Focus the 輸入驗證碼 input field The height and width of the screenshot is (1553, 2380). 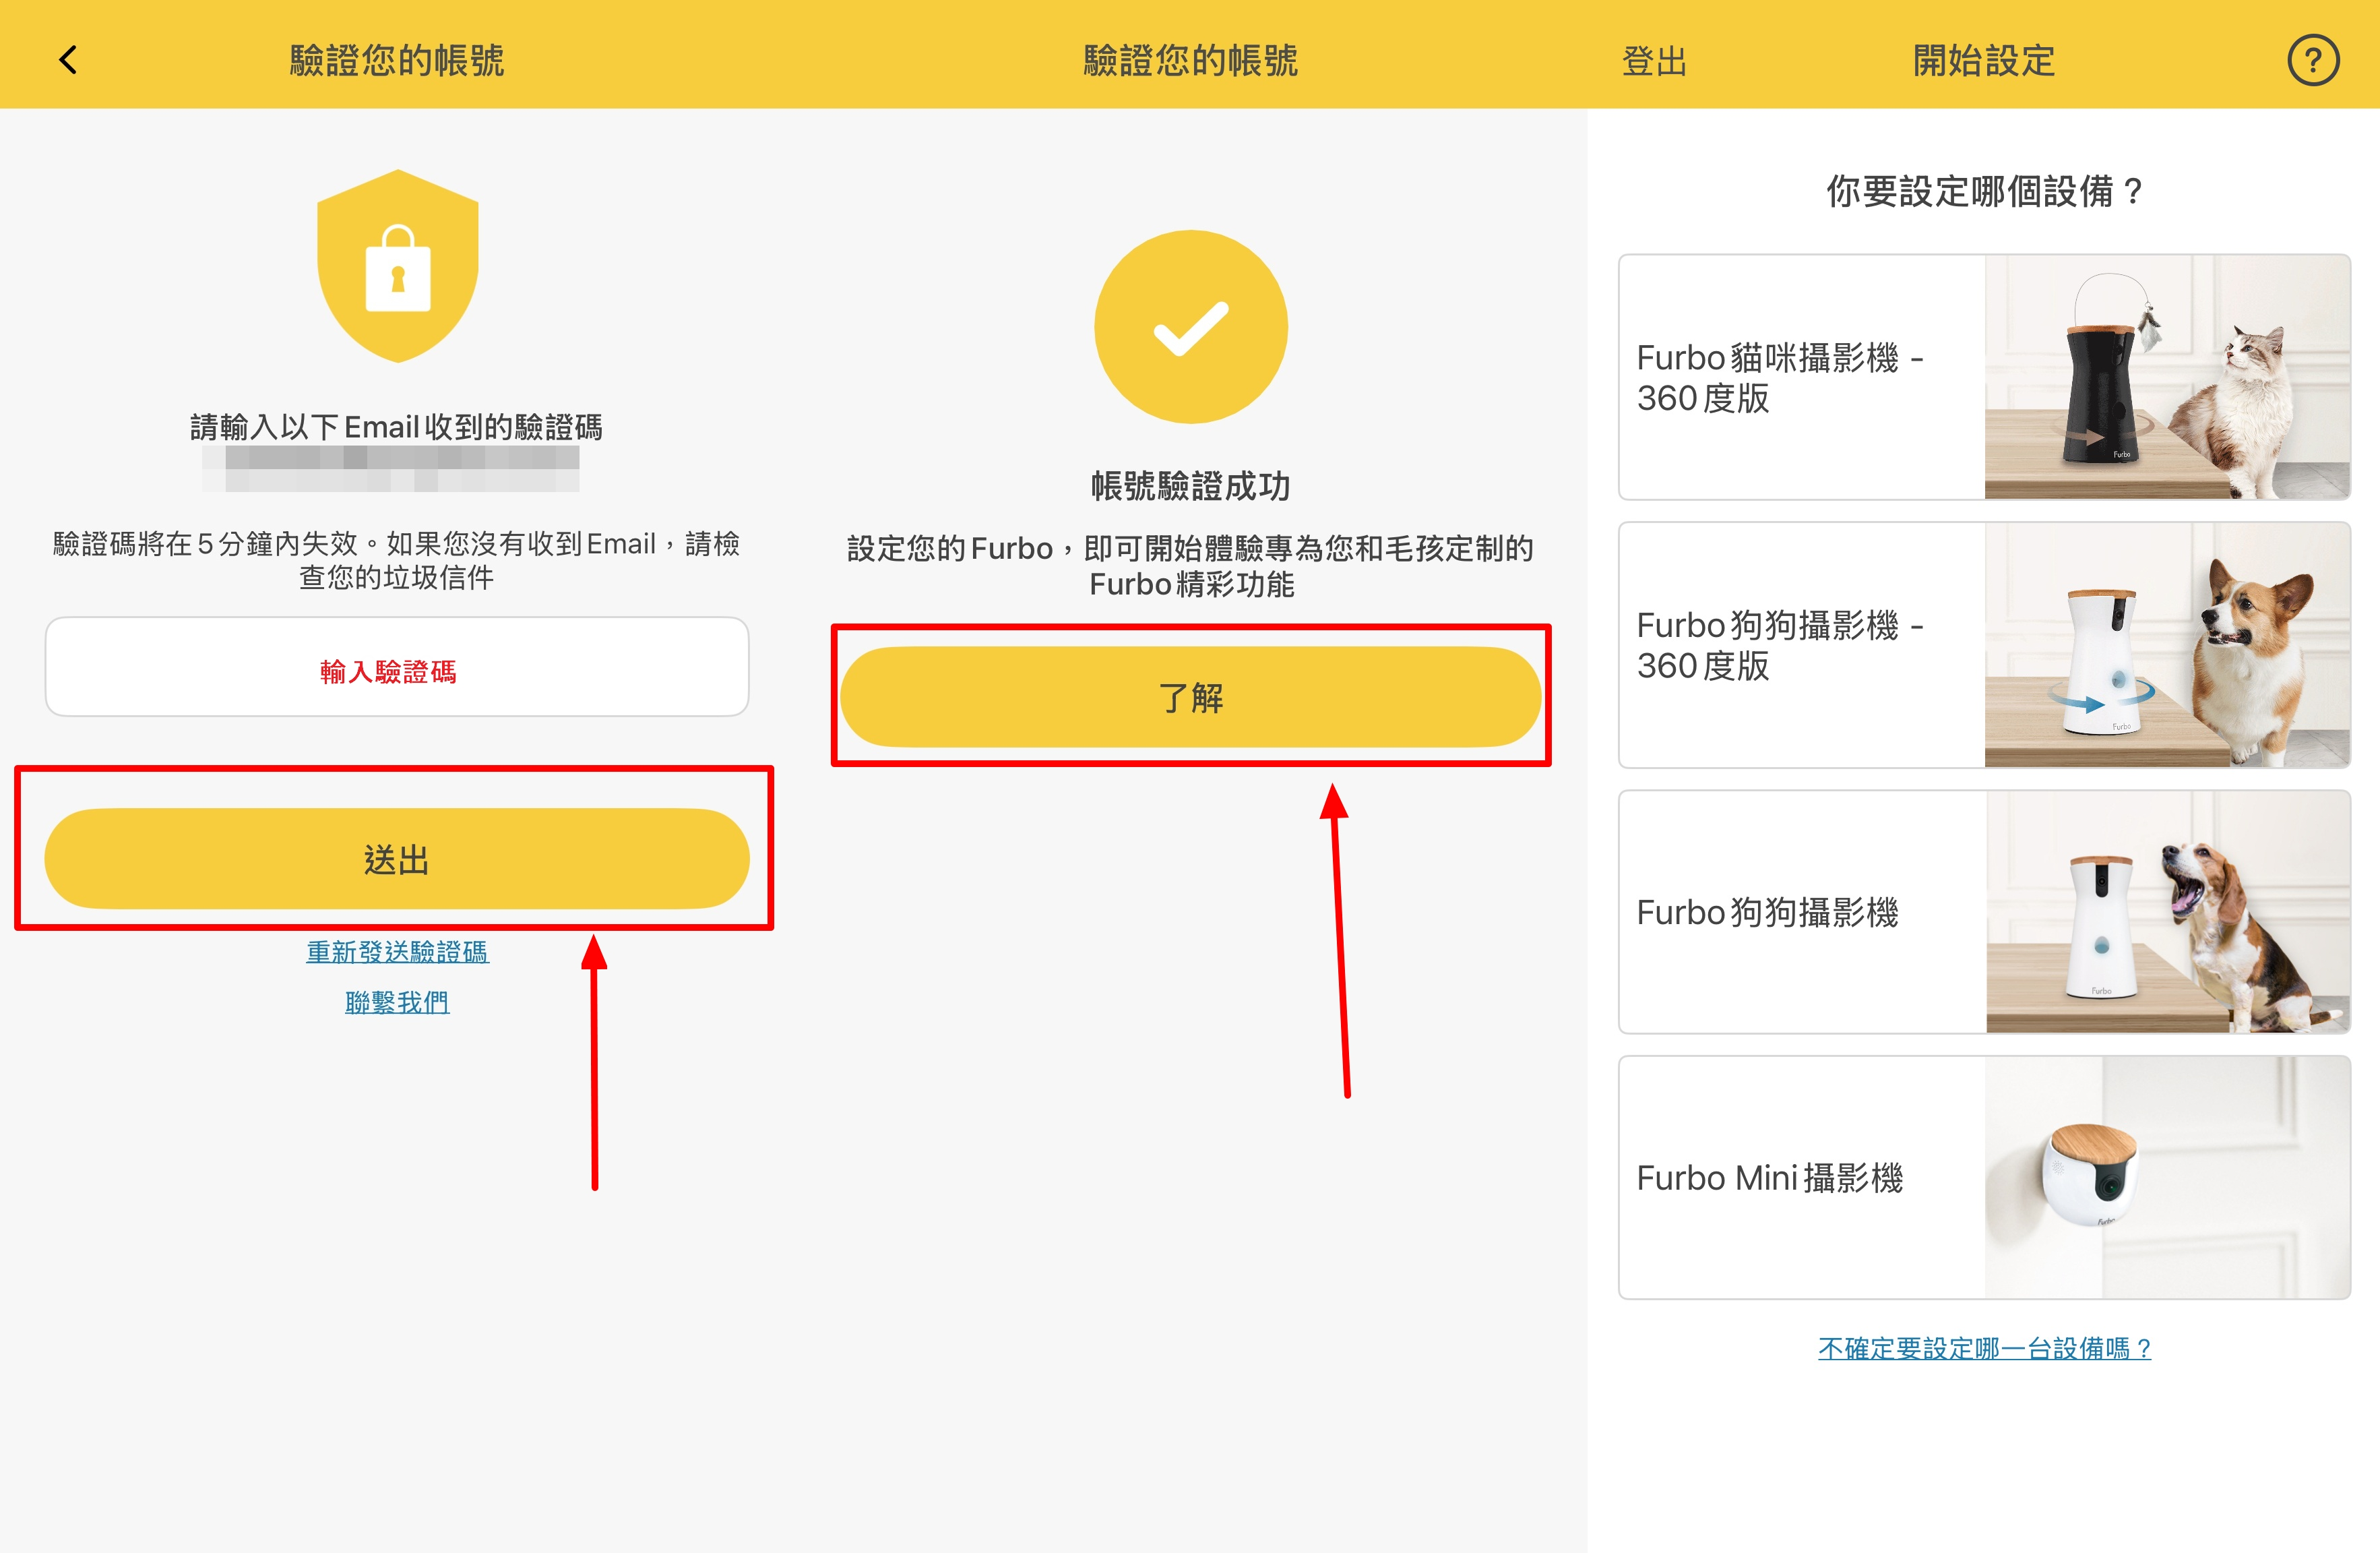coord(397,667)
